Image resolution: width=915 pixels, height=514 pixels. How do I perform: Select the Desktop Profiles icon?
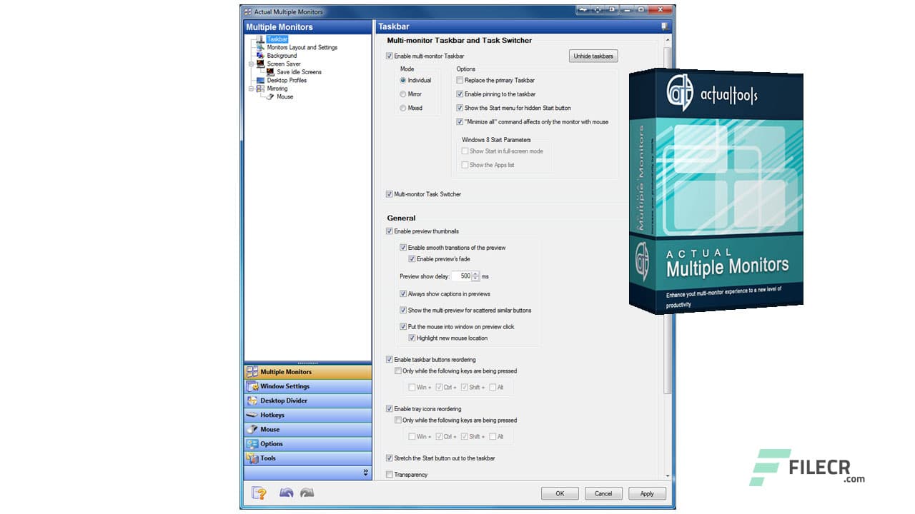coord(260,80)
